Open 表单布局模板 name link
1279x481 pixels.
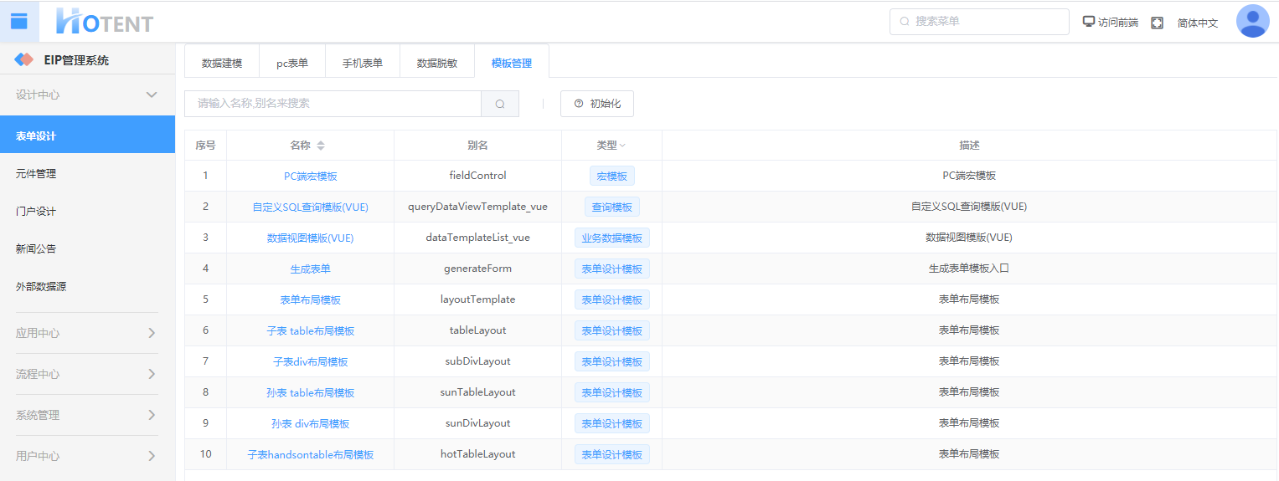pos(311,300)
